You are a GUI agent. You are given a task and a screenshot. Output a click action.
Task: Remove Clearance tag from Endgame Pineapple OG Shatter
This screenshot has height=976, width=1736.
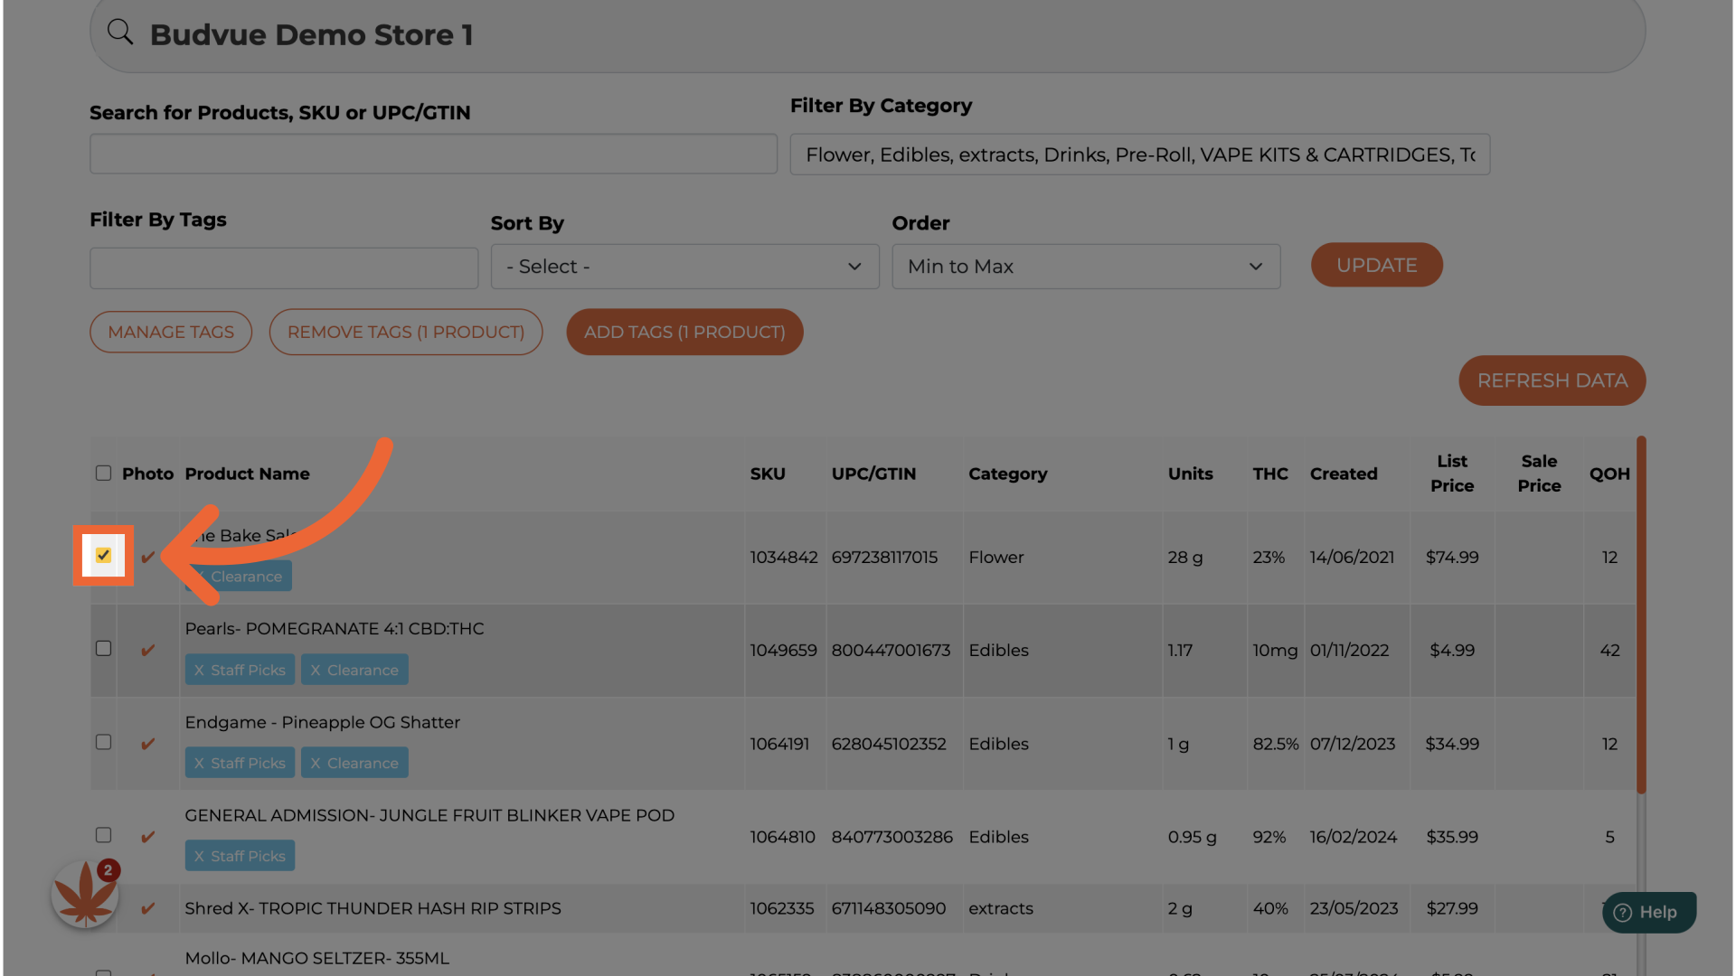pos(316,764)
